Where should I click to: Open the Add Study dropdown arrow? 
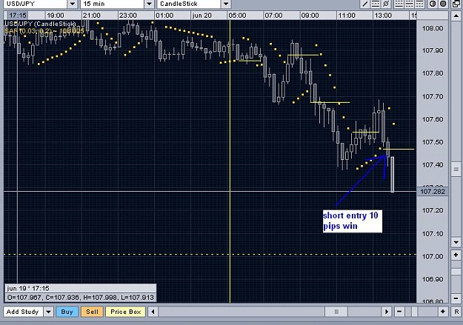[48, 312]
